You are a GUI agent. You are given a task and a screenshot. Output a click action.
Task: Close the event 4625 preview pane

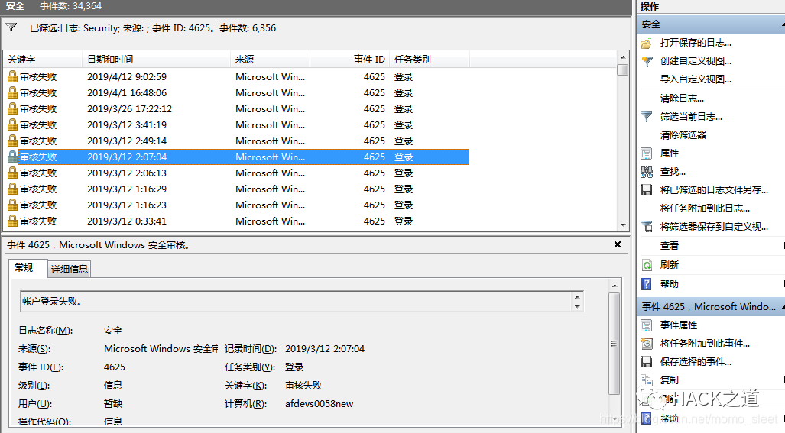point(618,244)
